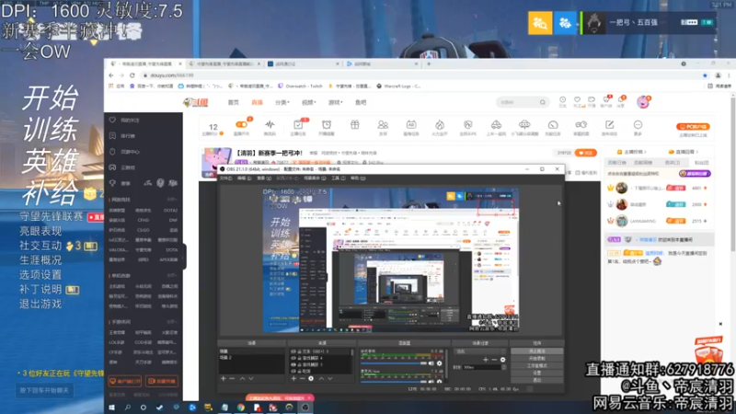Toggle the 直播开关 switch in Douyu toolbar
This screenshot has width=736, height=414.
point(241,125)
